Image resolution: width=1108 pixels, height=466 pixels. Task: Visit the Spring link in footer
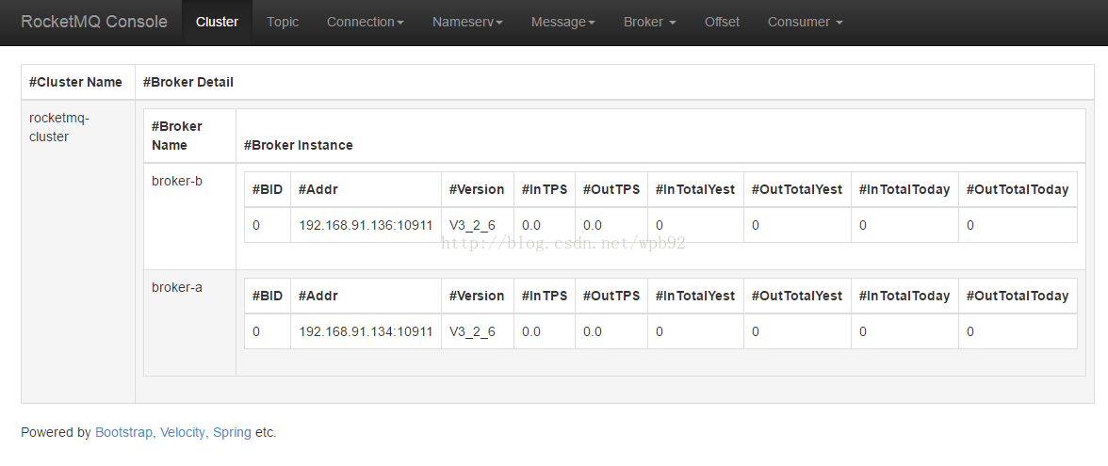pyautogui.click(x=232, y=432)
